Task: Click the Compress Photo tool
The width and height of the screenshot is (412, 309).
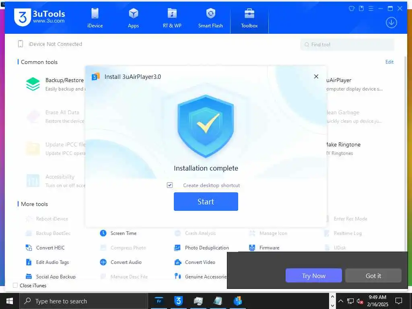Action: click(x=123, y=248)
